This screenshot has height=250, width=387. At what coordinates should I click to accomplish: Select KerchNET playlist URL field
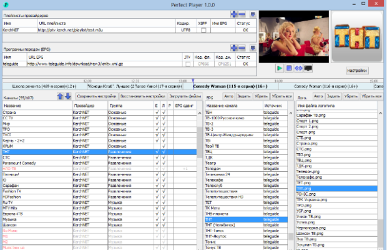click(x=106, y=30)
